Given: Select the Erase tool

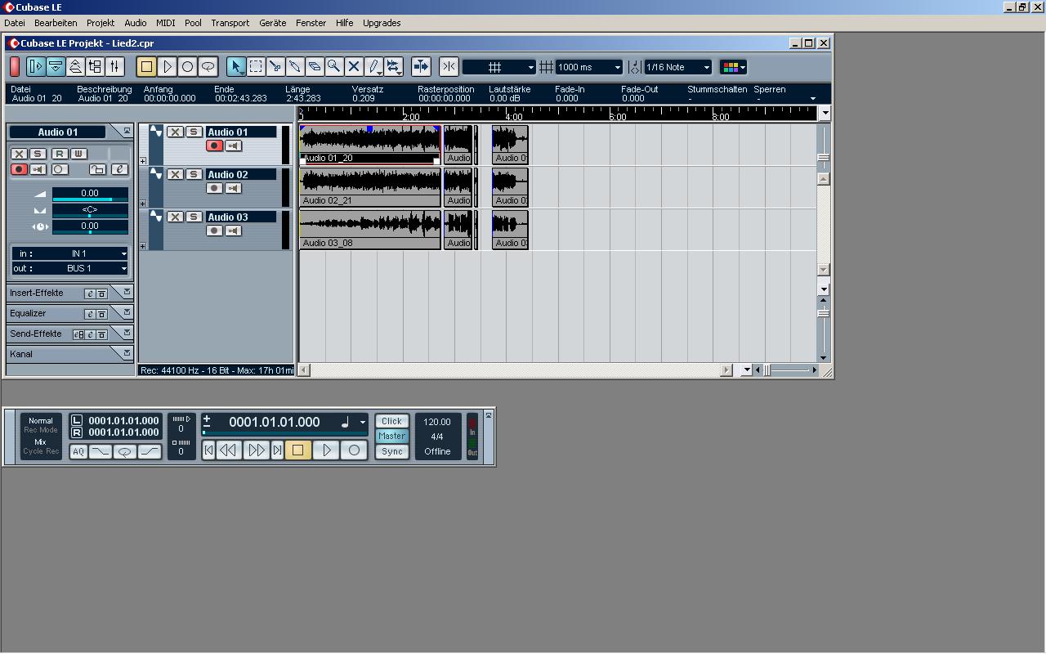Looking at the screenshot, I should tap(315, 67).
